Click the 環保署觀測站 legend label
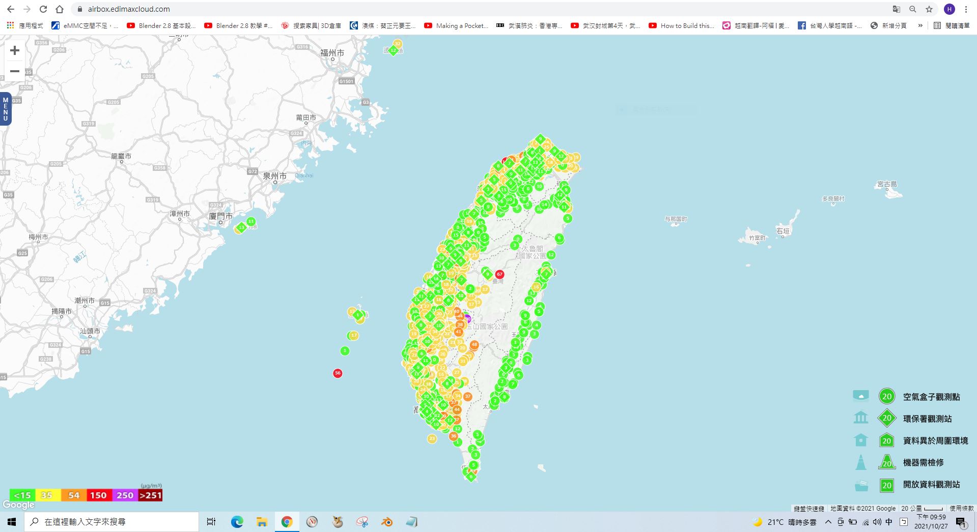The height and width of the screenshot is (532, 977). [927, 419]
